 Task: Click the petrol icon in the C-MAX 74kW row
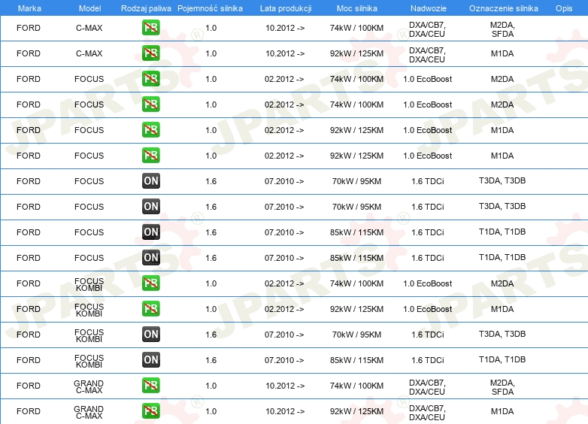tap(150, 28)
